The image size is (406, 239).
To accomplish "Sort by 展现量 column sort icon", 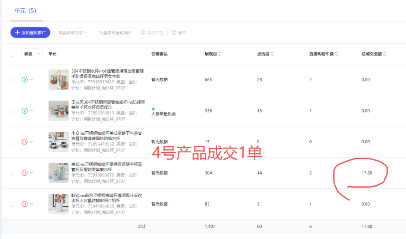I will point(220,54).
